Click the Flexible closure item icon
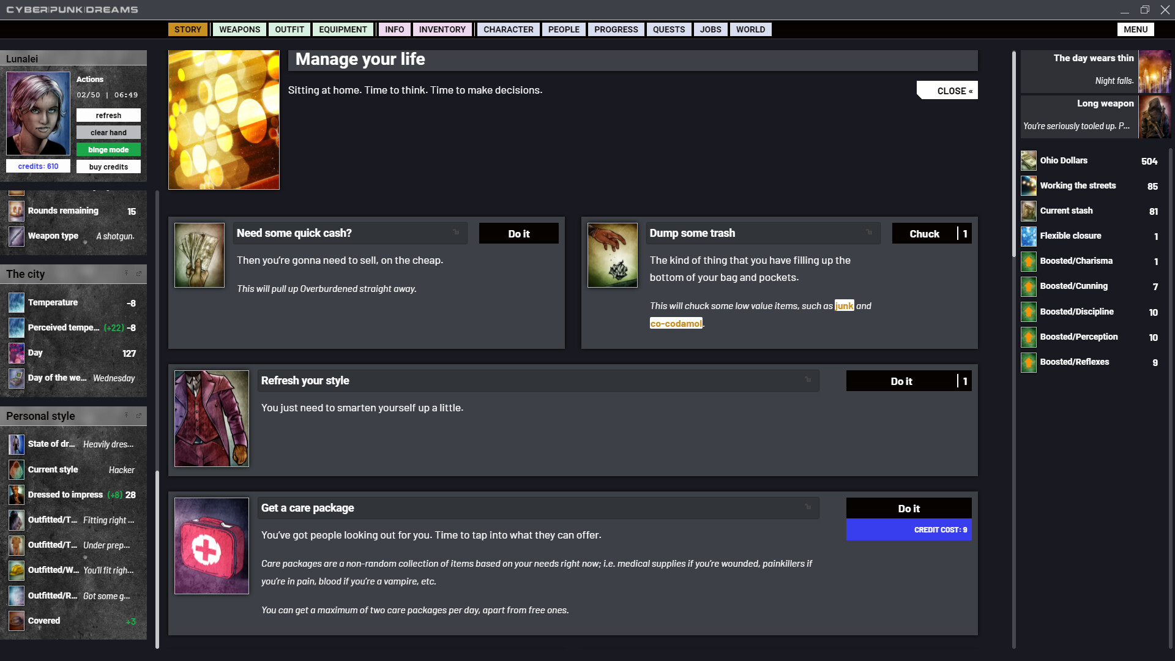1175x661 pixels. point(1028,236)
